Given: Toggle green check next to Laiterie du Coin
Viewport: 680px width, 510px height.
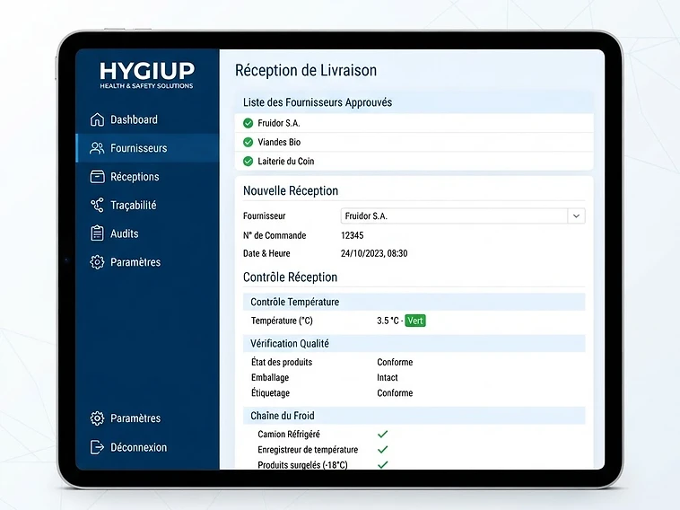Looking at the screenshot, I should point(248,162).
